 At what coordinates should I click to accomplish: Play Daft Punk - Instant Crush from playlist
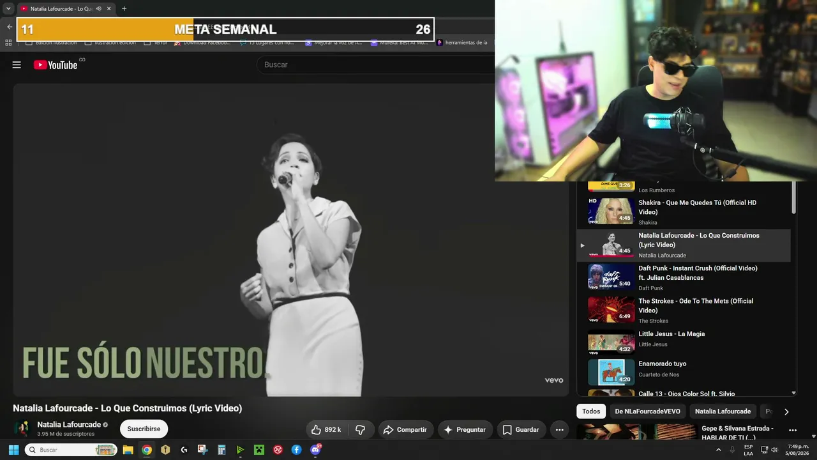point(684,278)
